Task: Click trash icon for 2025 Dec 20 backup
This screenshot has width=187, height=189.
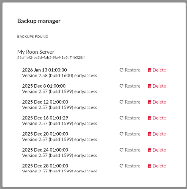Action: click(150, 134)
